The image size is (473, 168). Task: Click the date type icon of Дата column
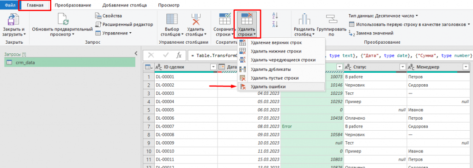coord(222,67)
